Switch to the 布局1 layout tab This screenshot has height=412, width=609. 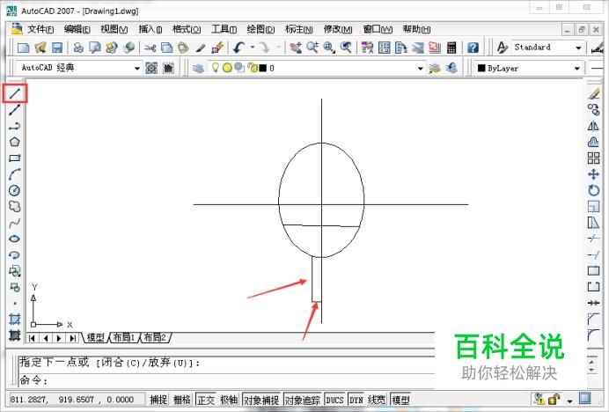(x=123, y=337)
